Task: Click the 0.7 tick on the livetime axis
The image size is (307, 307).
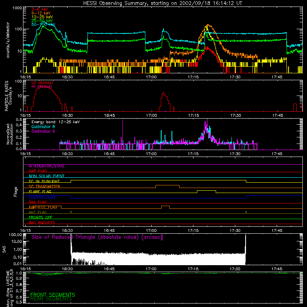Action: click(19, 291)
